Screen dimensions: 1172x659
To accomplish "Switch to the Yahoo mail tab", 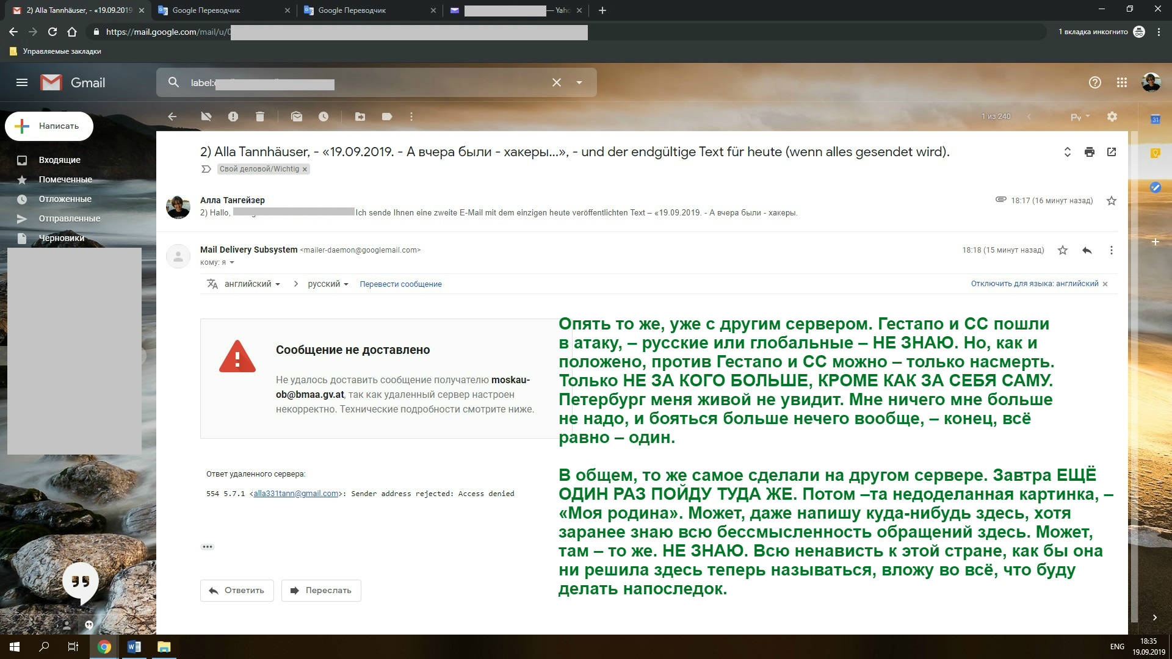I will click(x=516, y=10).
